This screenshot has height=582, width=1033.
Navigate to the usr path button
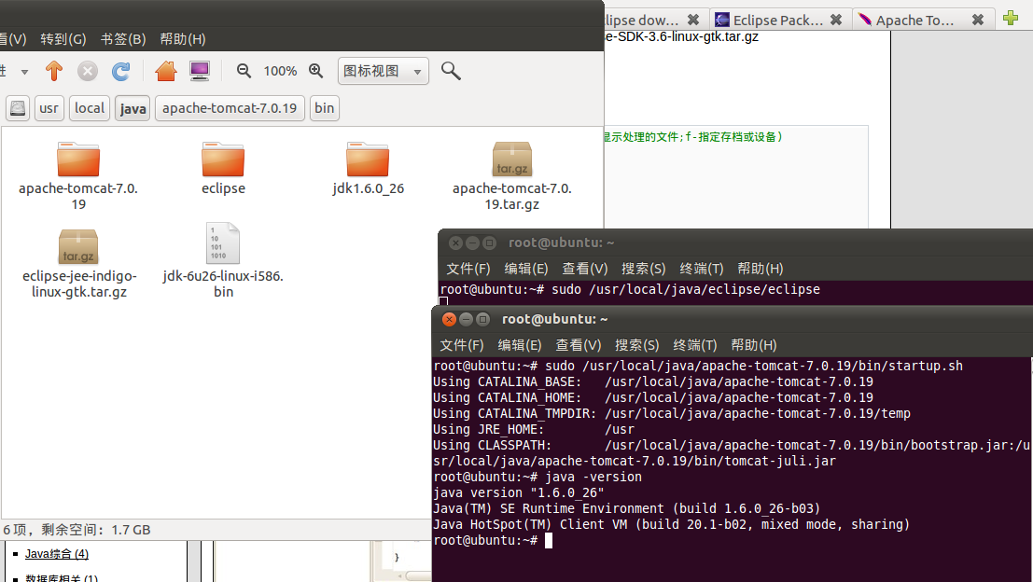[49, 108]
